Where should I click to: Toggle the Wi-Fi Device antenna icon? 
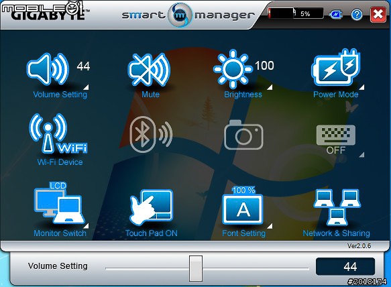(58, 133)
